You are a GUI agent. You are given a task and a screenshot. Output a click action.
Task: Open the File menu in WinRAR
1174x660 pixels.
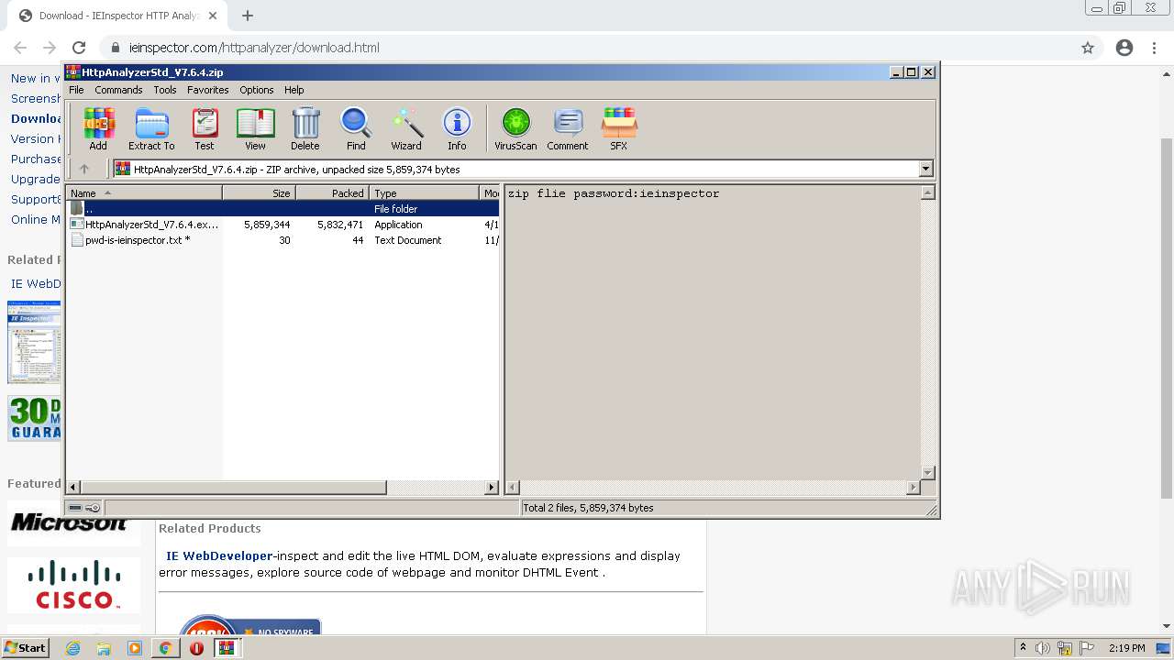tap(76, 90)
